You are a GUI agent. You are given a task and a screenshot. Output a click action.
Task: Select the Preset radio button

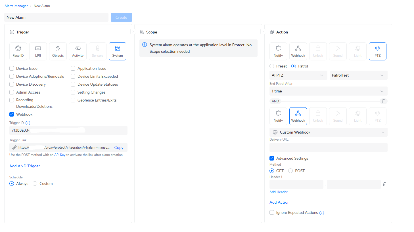tap(272, 66)
